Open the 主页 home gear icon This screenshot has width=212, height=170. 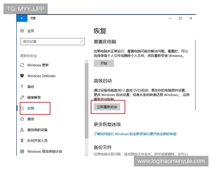22,31
